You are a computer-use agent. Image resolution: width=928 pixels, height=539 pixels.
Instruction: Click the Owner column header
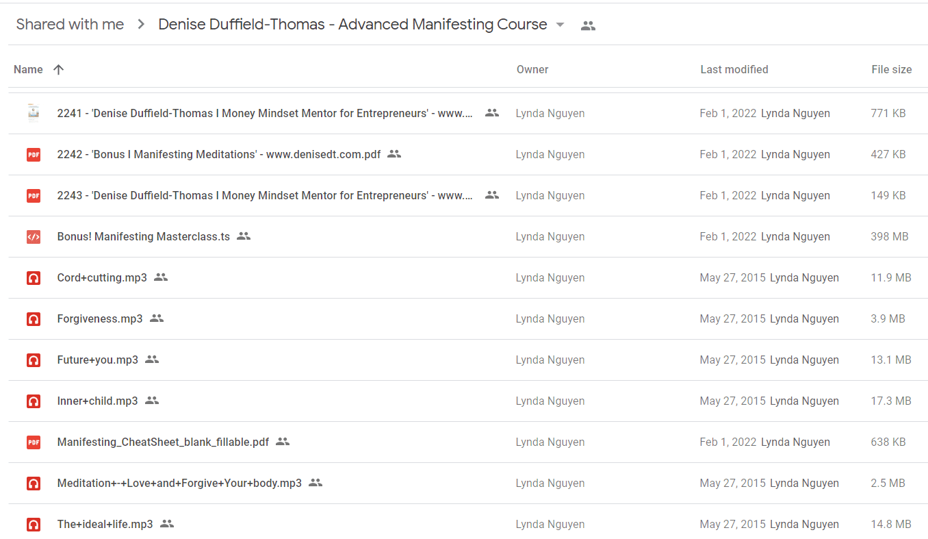pos(532,69)
